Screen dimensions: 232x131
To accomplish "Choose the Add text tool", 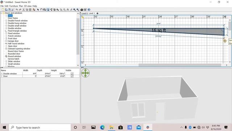I will point(58,10).
